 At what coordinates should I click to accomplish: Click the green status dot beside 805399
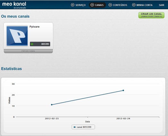point(32,44)
